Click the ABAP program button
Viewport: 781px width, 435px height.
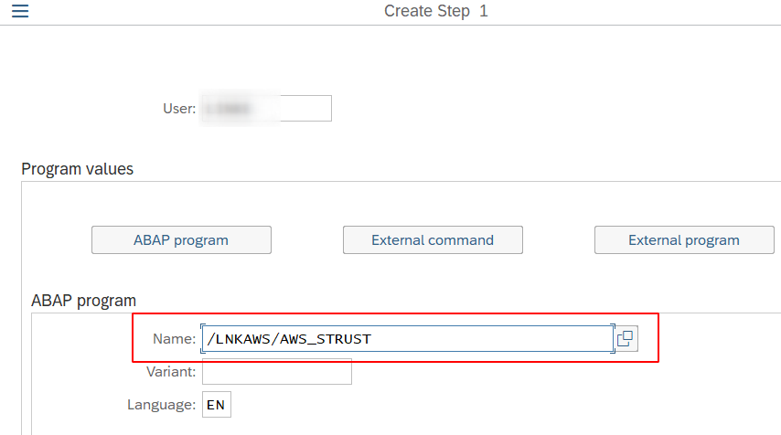tap(181, 240)
